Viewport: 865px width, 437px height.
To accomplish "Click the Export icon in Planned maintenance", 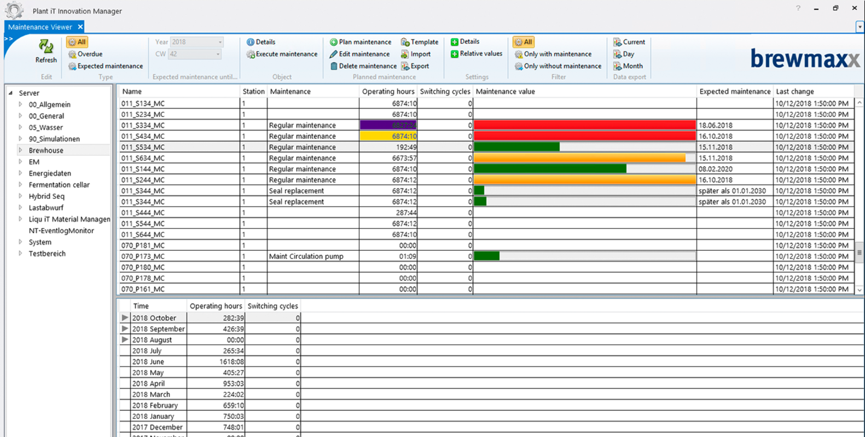I will click(405, 66).
